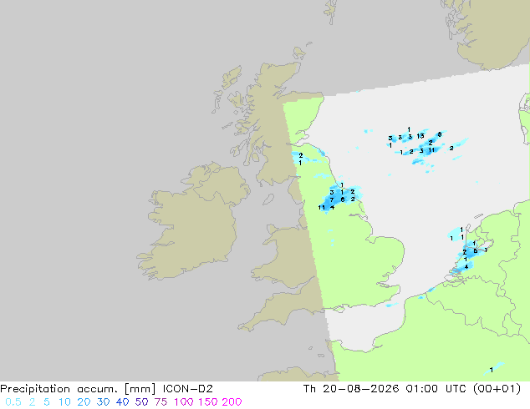
Task: Pick the 0.5 mm legend value
Action: tap(13, 402)
